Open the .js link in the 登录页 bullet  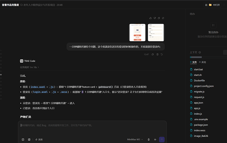point(54,92)
